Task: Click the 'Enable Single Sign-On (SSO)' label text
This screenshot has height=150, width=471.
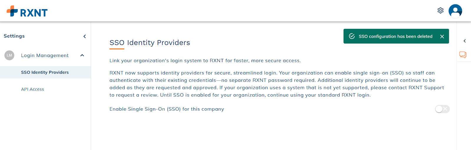Action: tap(167, 109)
